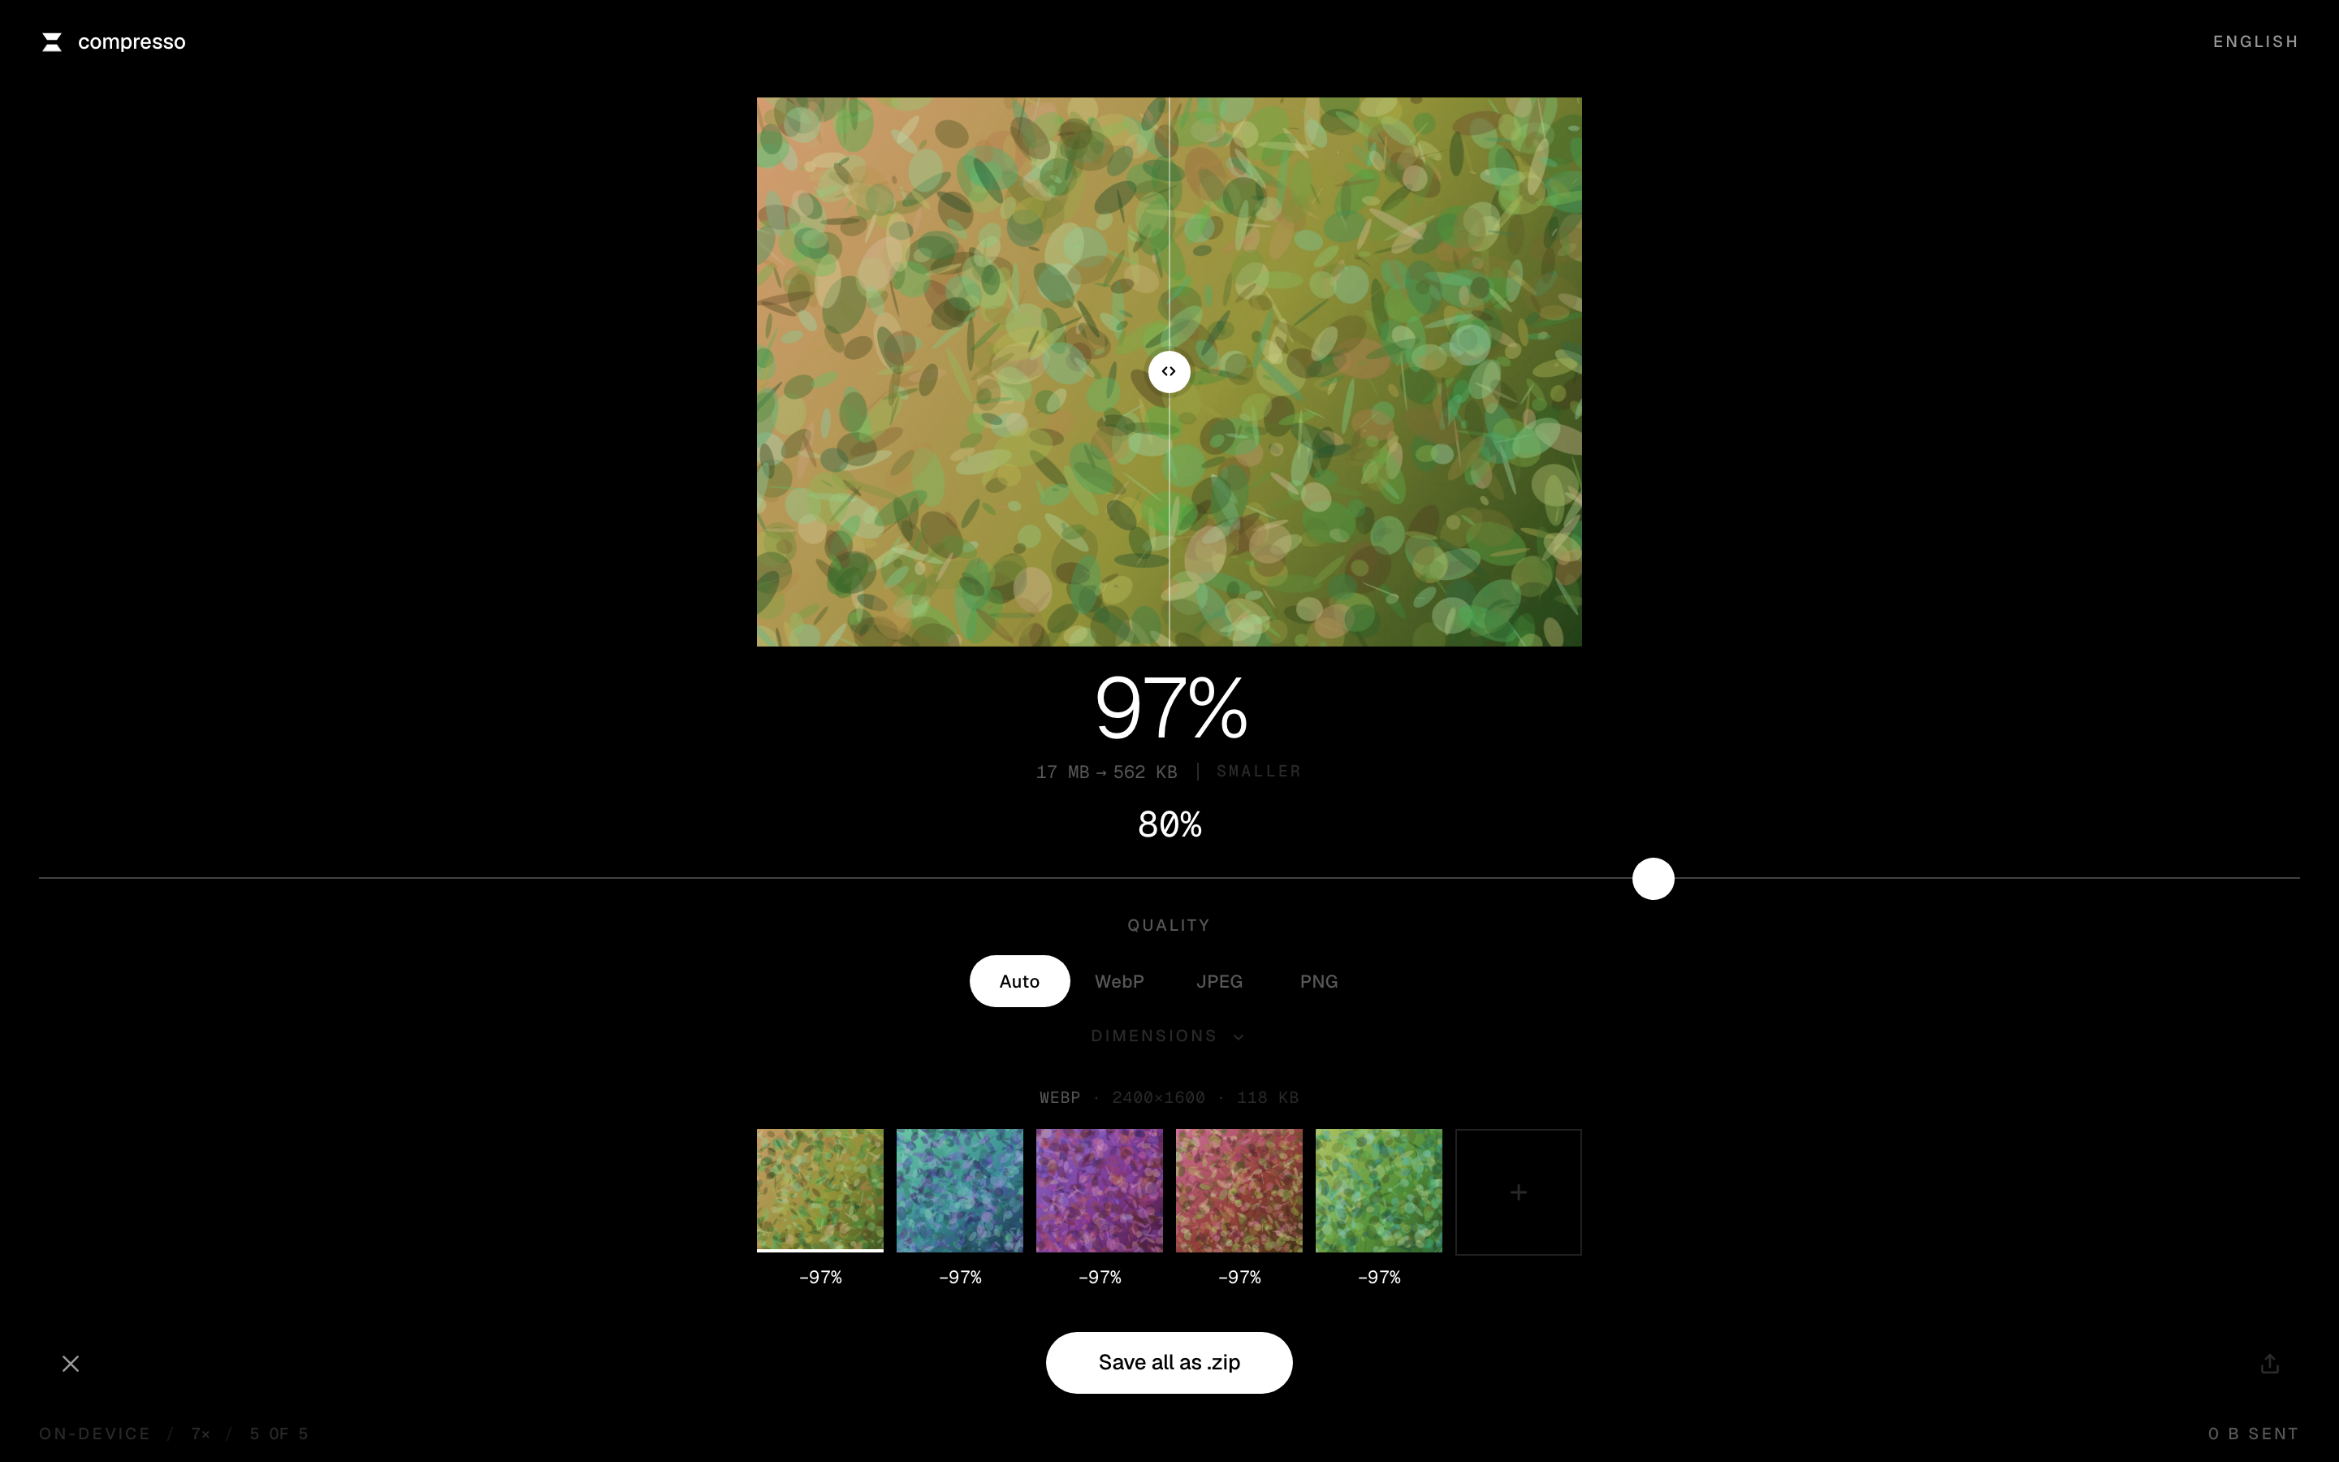This screenshot has height=1462, width=2339.
Task: Select Auto format option
Action: (x=1018, y=981)
